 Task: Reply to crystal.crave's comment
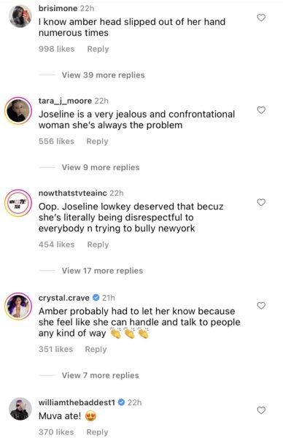[96, 349]
